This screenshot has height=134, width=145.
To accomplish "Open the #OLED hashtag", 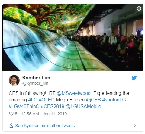I will point(47,100).
